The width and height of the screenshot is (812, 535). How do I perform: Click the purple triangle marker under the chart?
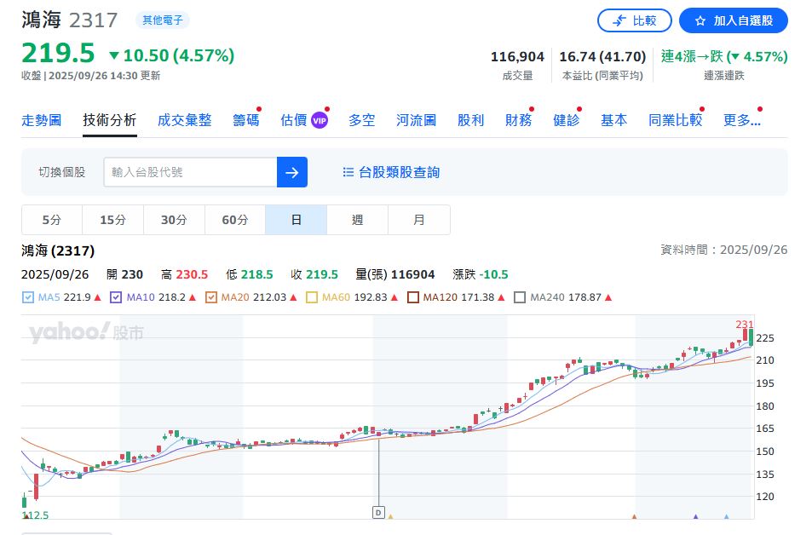pos(695,516)
